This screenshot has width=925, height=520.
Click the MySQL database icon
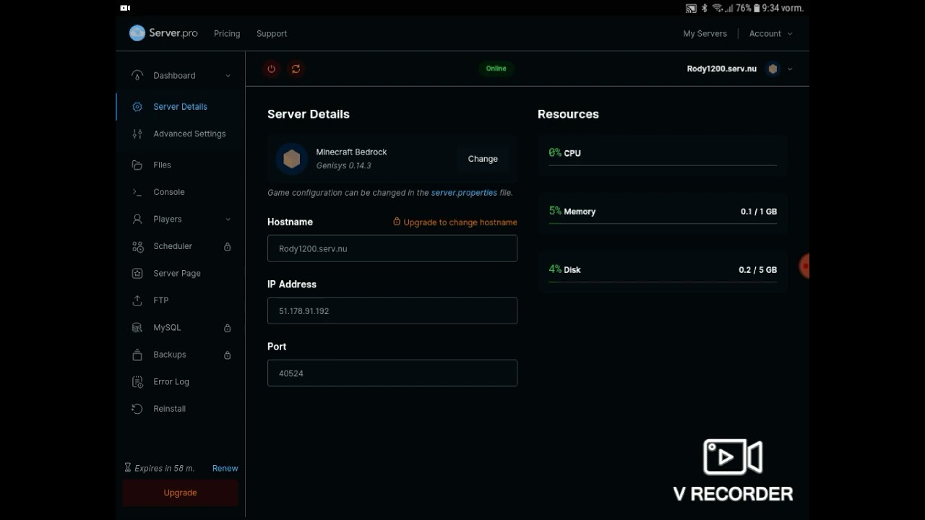(137, 328)
